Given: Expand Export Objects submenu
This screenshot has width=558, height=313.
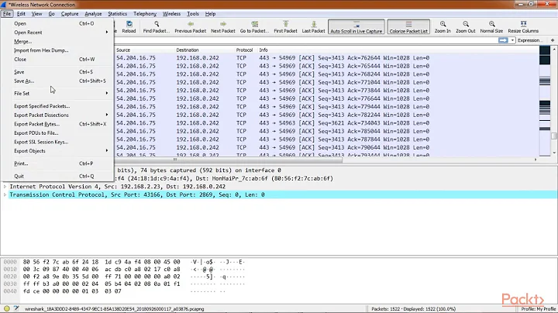Looking at the screenshot, I should [x=57, y=151].
